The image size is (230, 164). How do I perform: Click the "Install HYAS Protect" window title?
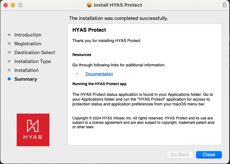pos(118,5)
